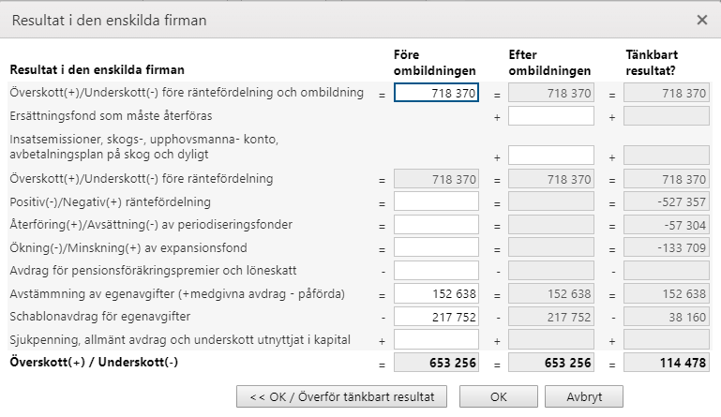The image size is (721, 417).
Task: Click the Efter ombildningen Schablonavdrag value 217 752
Action: click(551, 317)
